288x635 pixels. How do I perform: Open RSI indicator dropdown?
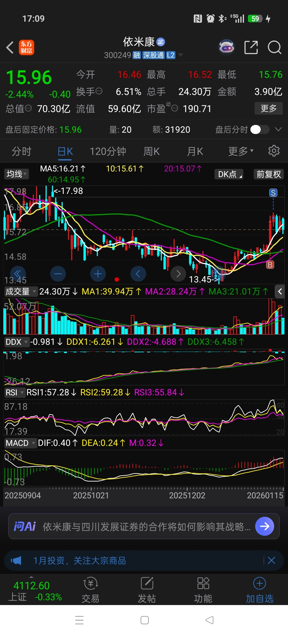[15, 392]
